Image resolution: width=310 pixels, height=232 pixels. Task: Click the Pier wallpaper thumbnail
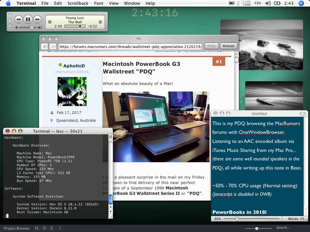coord(274,96)
